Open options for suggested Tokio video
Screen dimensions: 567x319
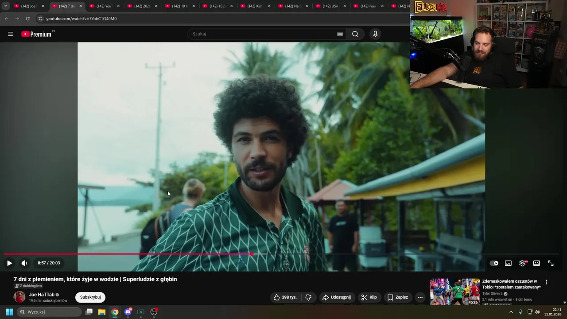(x=547, y=282)
